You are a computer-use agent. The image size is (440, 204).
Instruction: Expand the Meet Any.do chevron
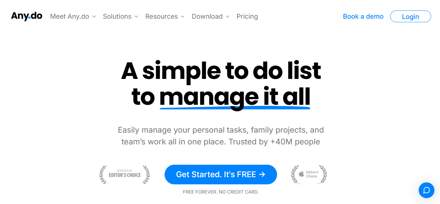94,17
